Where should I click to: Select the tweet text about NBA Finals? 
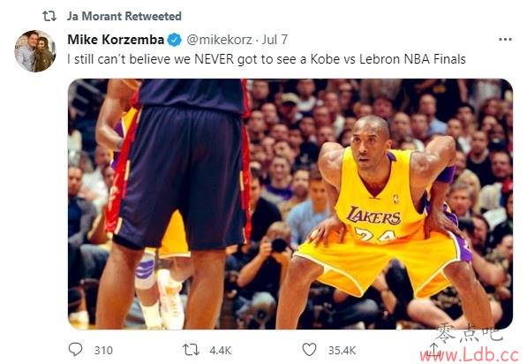point(267,59)
